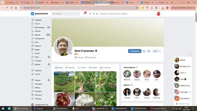
Task: Click the friend status icon button
Action: click(149, 51)
